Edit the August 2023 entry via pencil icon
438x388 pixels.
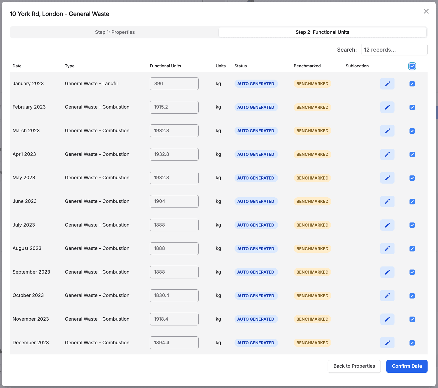click(x=387, y=248)
